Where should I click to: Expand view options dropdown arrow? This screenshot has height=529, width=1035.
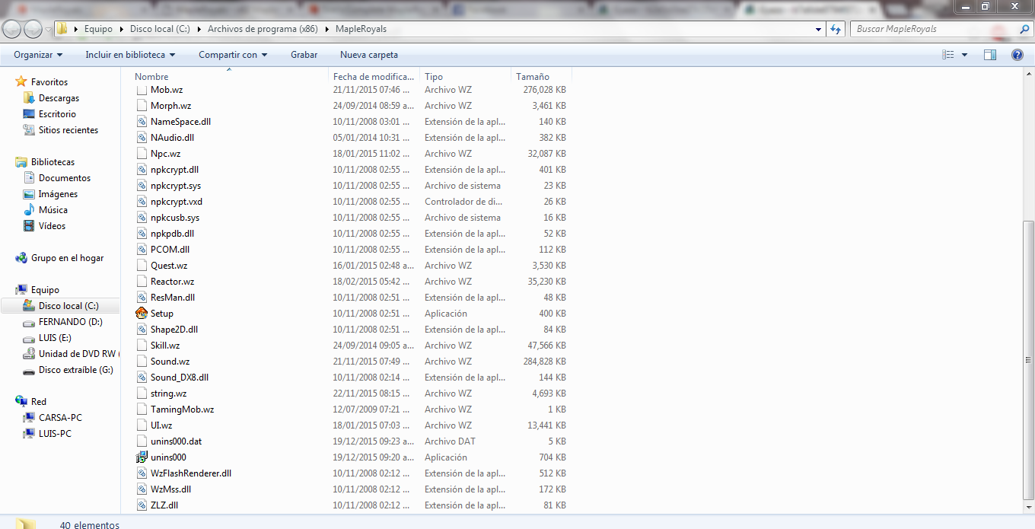pyautogui.click(x=964, y=55)
